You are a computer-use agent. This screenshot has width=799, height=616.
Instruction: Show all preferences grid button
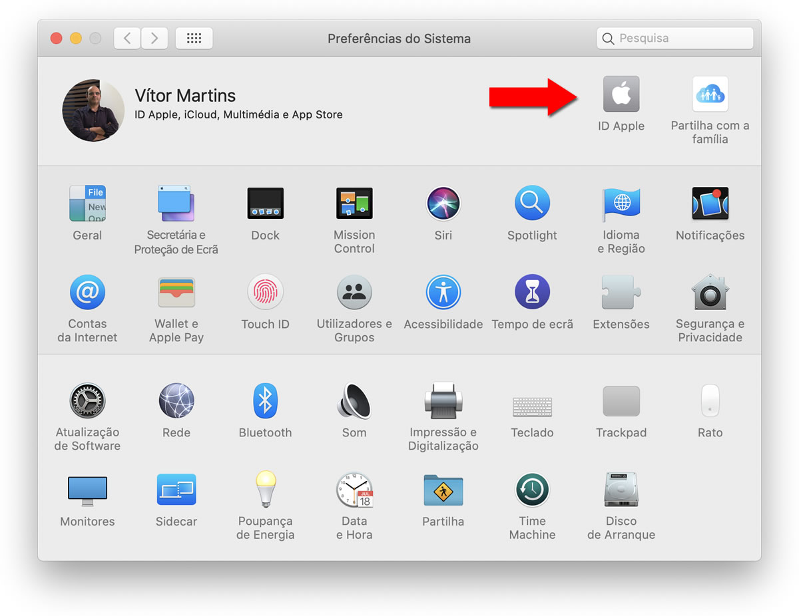click(194, 39)
